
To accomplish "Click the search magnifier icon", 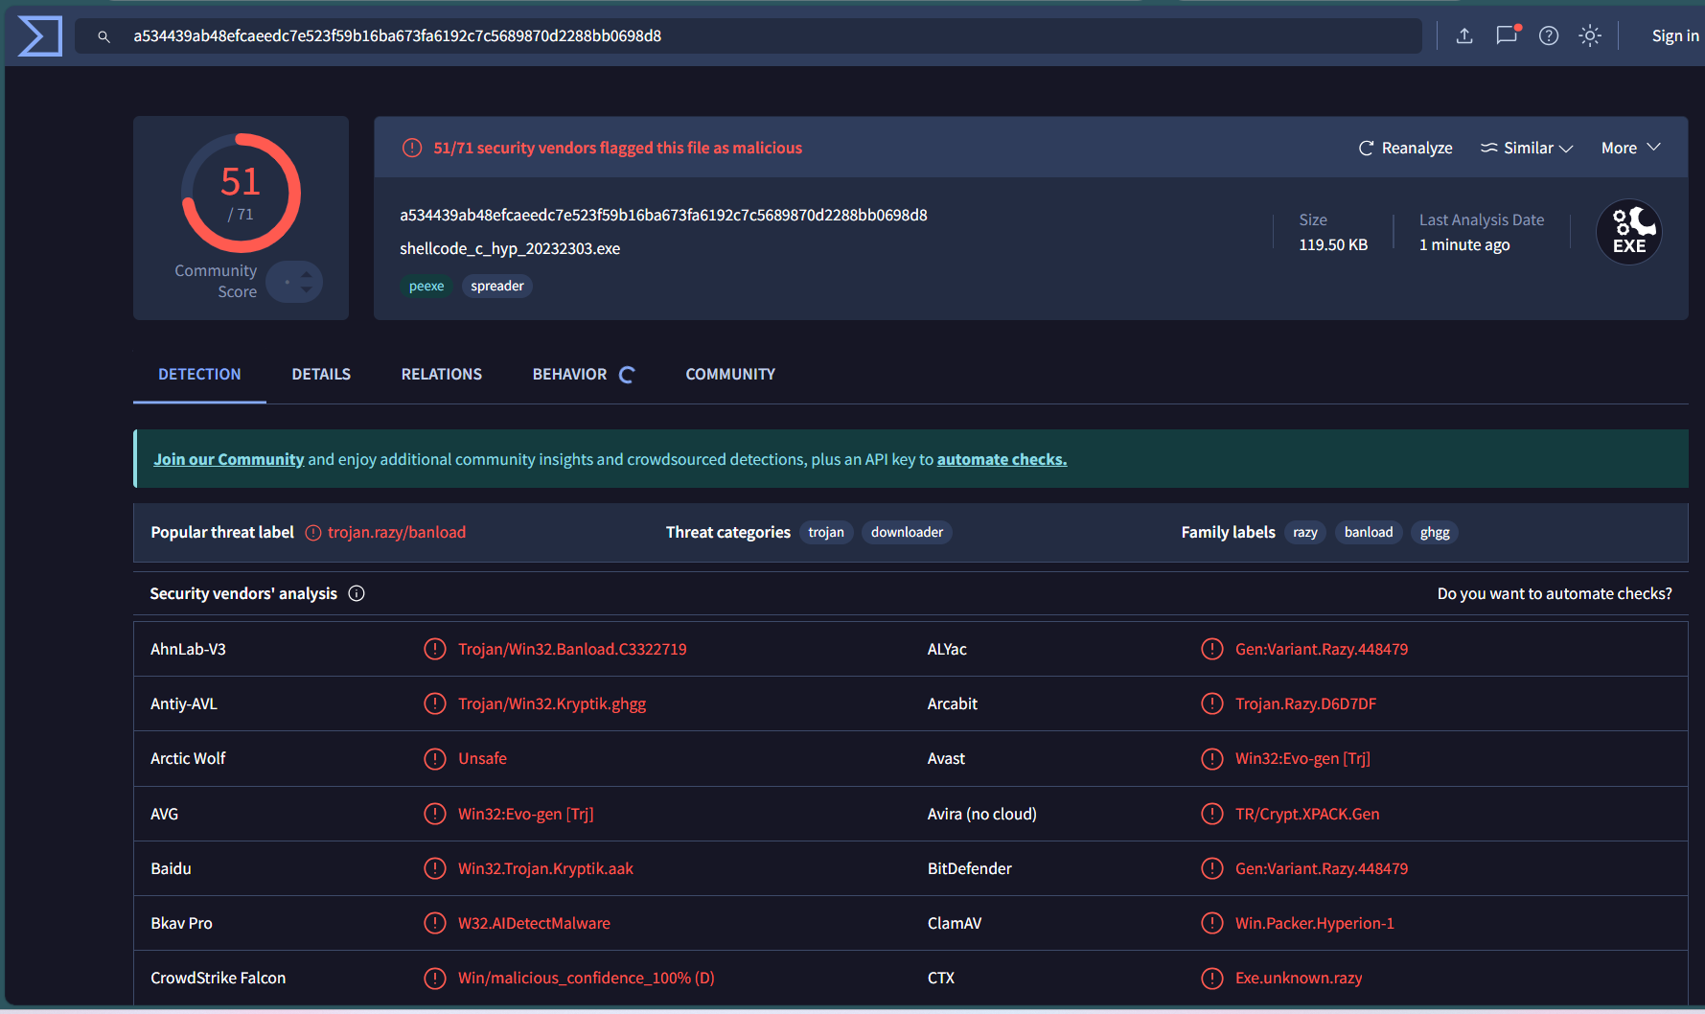I will 104,36.
